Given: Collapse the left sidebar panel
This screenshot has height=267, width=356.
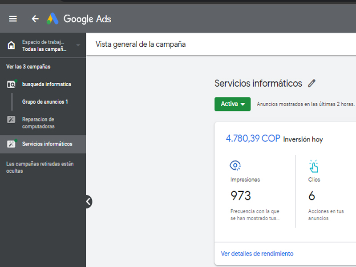Looking at the screenshot, I should [x=89, y=202].
